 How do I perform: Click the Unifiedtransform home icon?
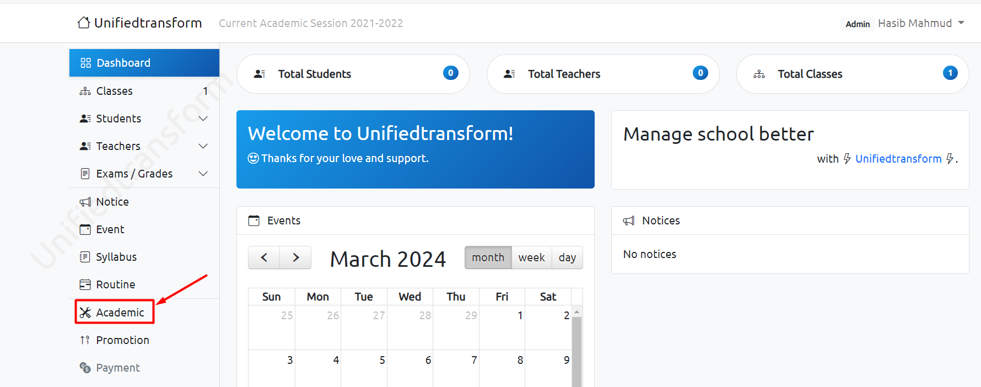[84, 23]
